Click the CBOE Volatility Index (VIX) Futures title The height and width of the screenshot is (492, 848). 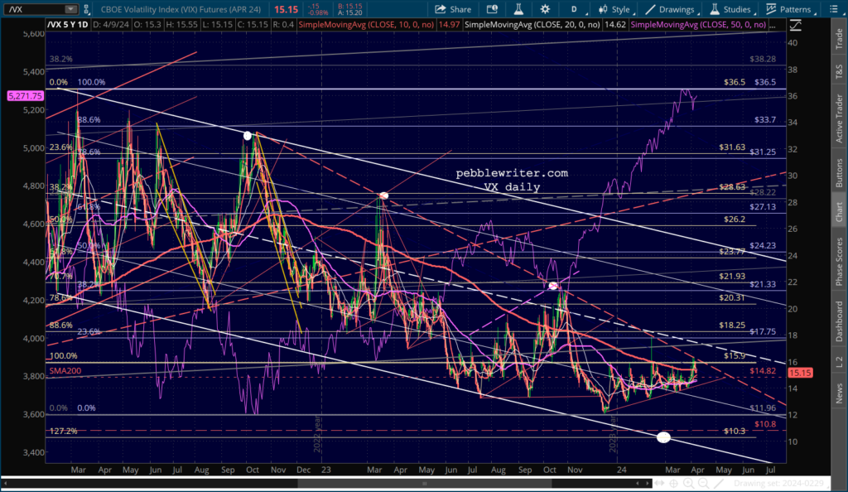point(181,9)
